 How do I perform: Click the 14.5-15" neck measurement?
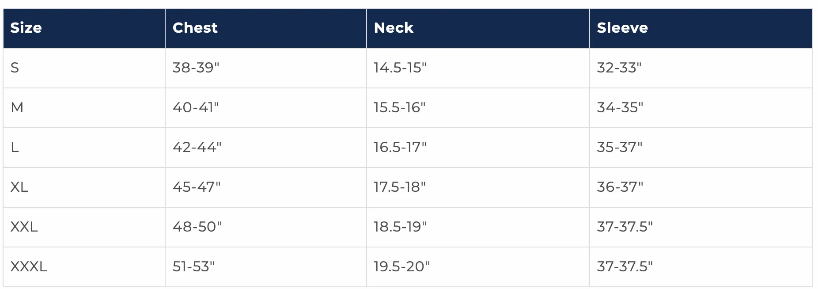pyautogui.click(x=400, y=68)
